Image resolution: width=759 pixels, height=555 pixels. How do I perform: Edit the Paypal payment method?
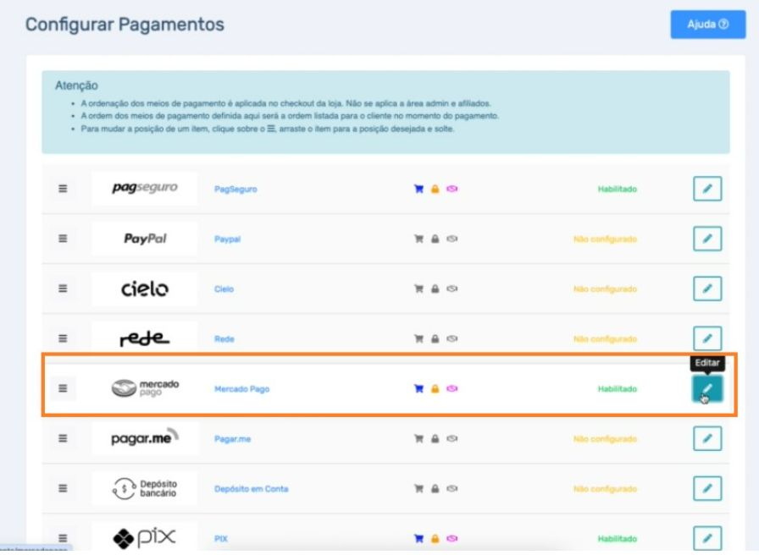tap(707, 239)
